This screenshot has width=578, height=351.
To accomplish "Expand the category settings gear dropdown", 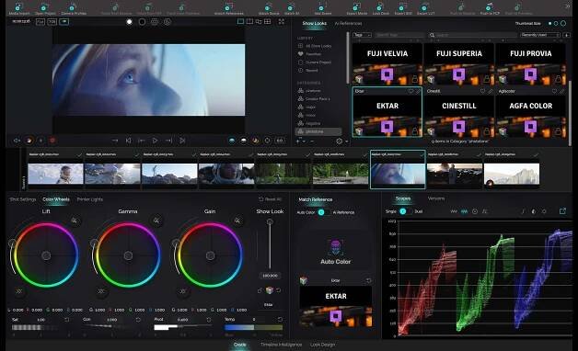I will pyautogui.click(x=341, y=141).
